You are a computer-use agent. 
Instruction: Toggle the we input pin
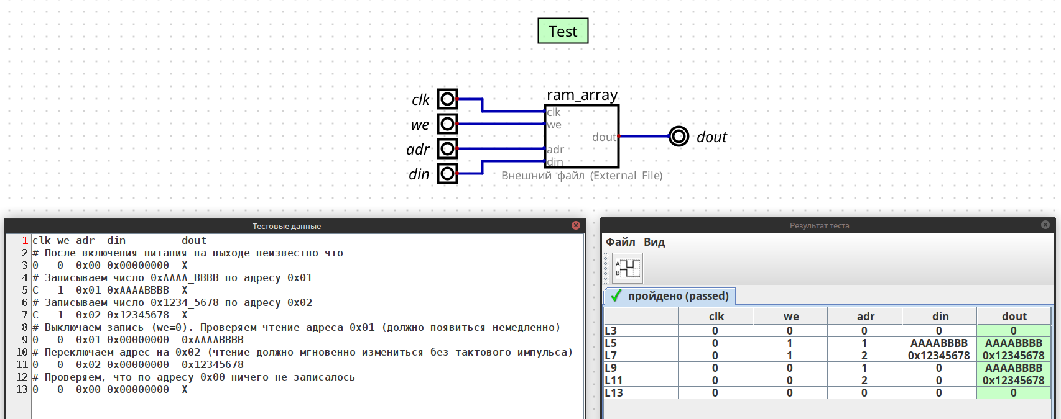pyautogui.click(x=447, y=124)
